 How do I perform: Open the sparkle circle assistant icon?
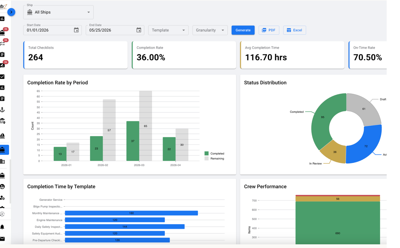pos(2,214)
